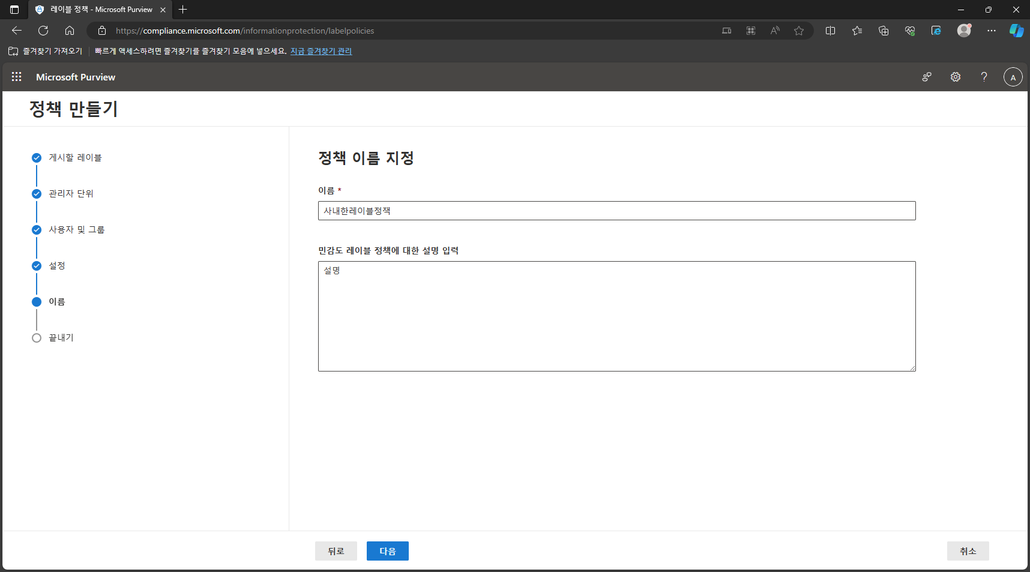Click the 다음 button

point(388,551)
